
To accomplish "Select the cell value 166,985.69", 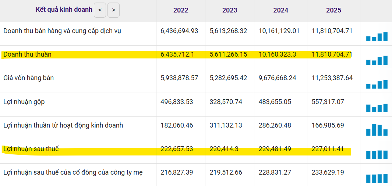I will (x=328, y=125).
